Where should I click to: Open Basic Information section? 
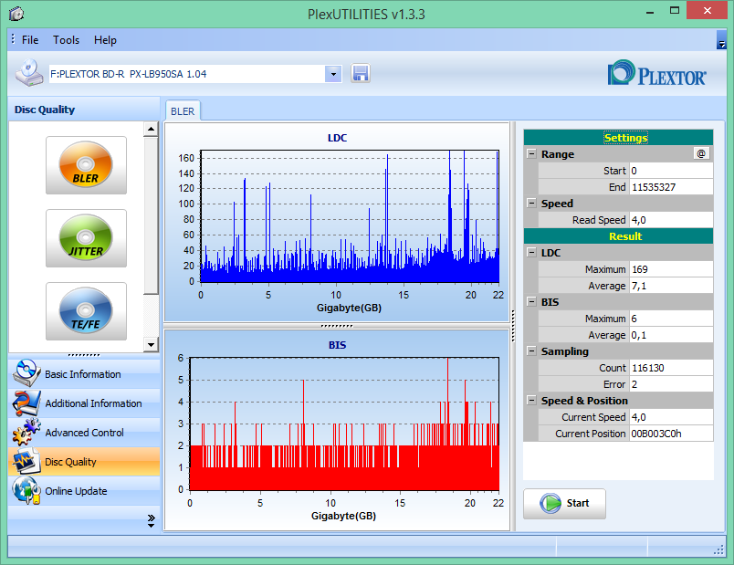[x=84, y=374]
